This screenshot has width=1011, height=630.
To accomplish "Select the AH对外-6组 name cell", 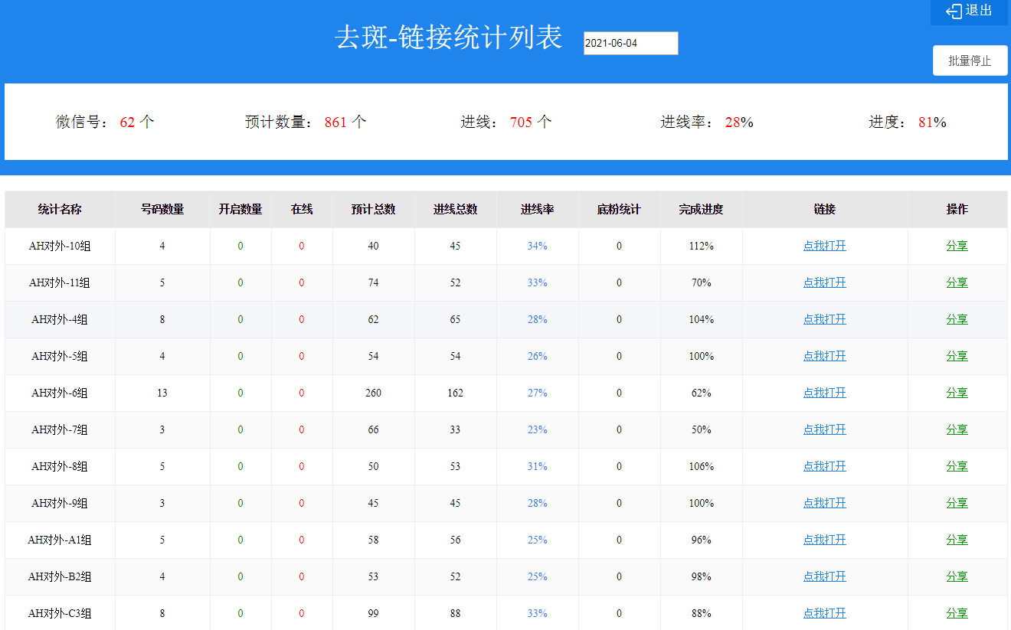I will click(60, 393).
